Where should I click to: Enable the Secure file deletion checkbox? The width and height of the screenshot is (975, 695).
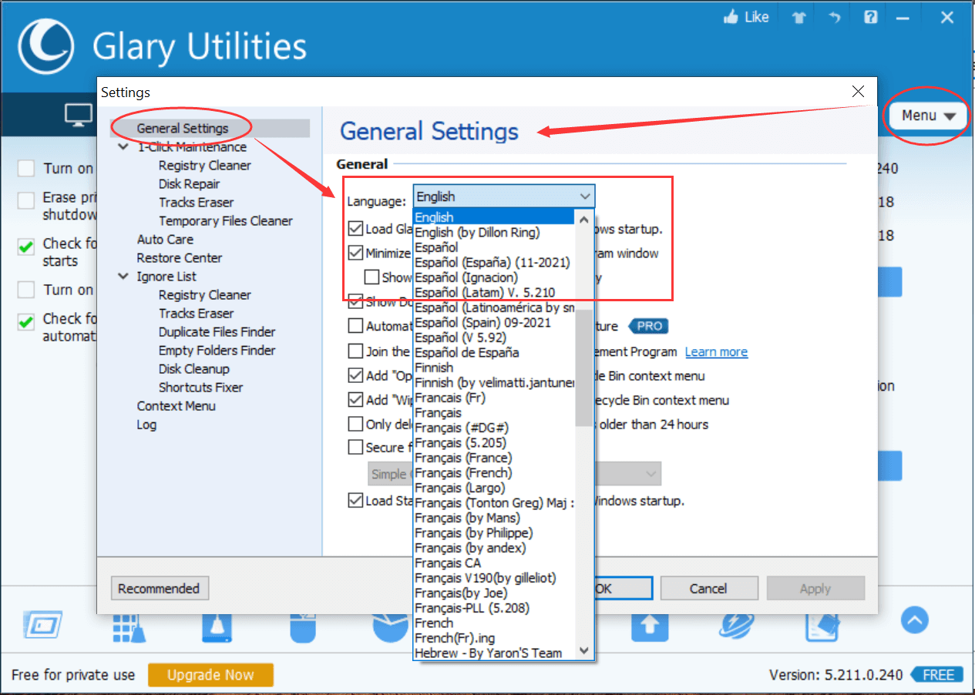tap(355, 447)
